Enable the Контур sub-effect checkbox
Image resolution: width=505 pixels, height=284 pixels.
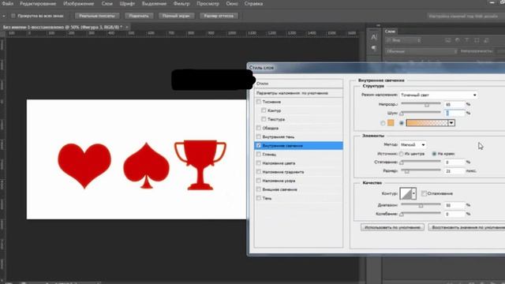pos(264,110)
